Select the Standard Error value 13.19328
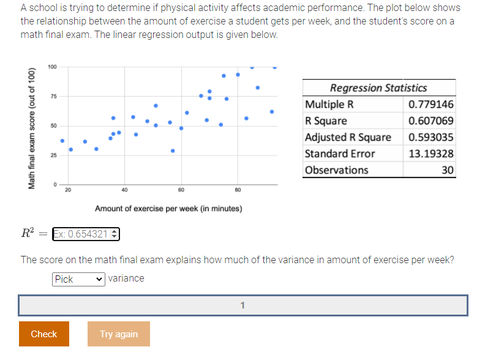485x355 pixels. click(x=431, y=154)
